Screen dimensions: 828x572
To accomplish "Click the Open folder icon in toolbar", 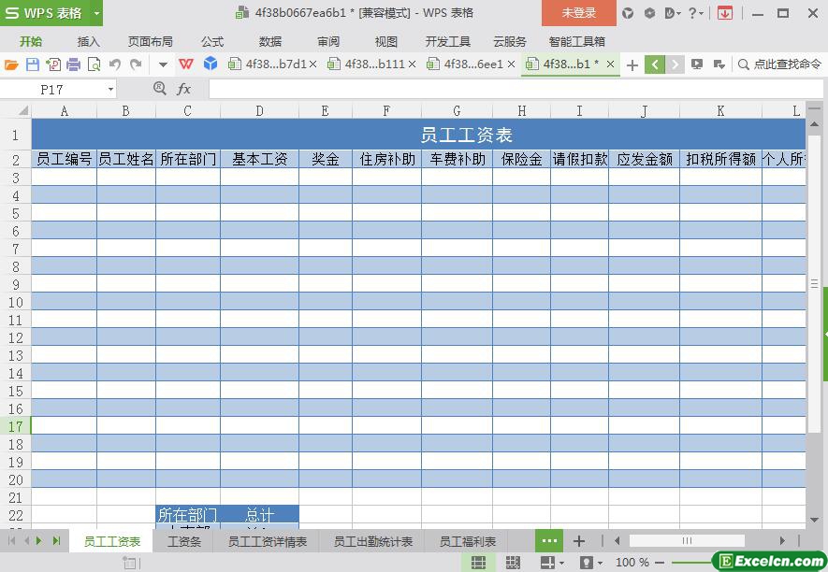I will coord(11,64).
